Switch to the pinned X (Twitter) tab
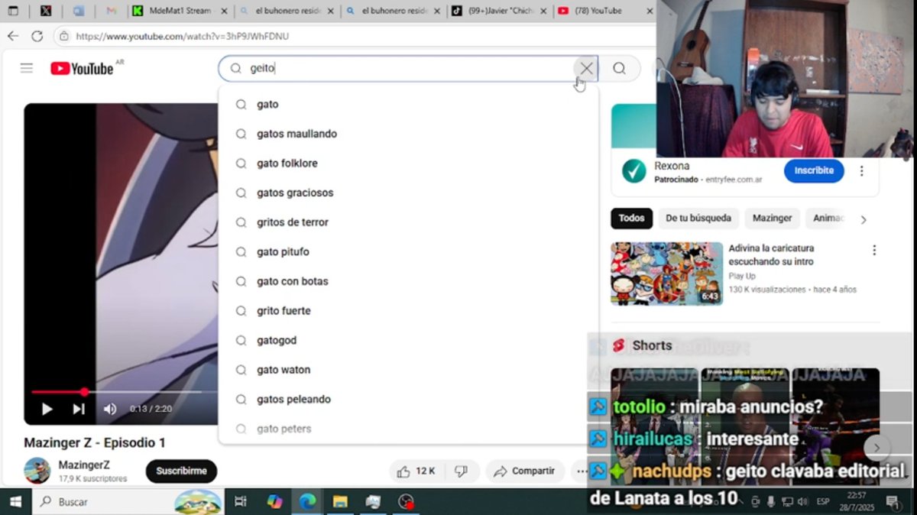Screen dimensions: 917x515 [46, 11]
